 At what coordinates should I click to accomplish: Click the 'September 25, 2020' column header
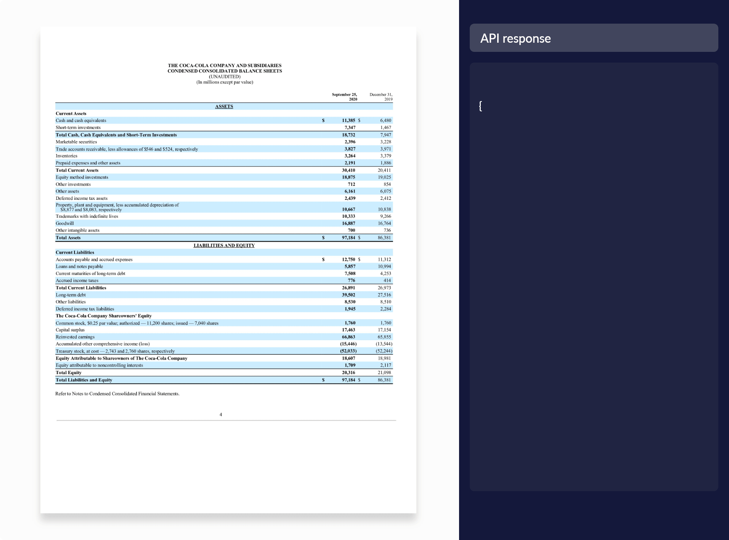(345, 96)
